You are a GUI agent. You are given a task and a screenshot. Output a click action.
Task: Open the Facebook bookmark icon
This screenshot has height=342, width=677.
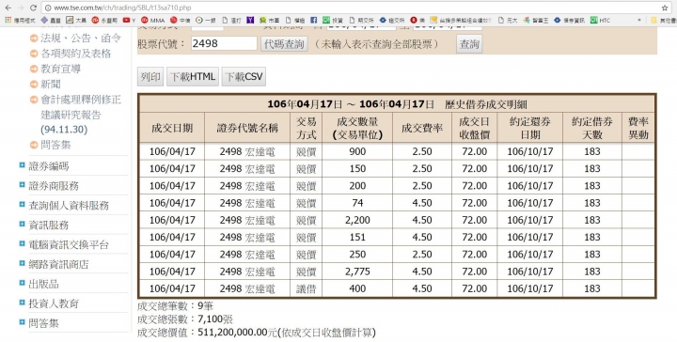pyautogui.click(x=314, y=20)
